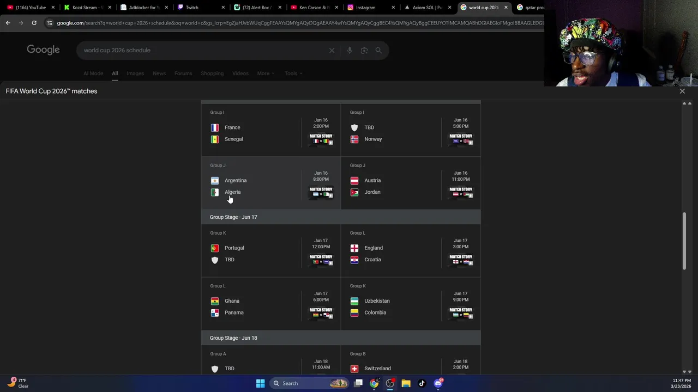This screenshot has width=698, height=392.
Task: Clear the search box with X icon
Action: 332,51
